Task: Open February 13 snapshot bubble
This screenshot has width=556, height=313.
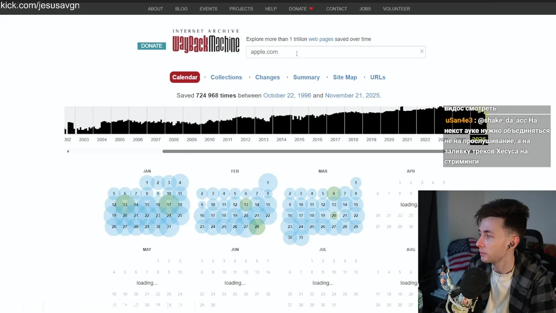Action: 246,205
